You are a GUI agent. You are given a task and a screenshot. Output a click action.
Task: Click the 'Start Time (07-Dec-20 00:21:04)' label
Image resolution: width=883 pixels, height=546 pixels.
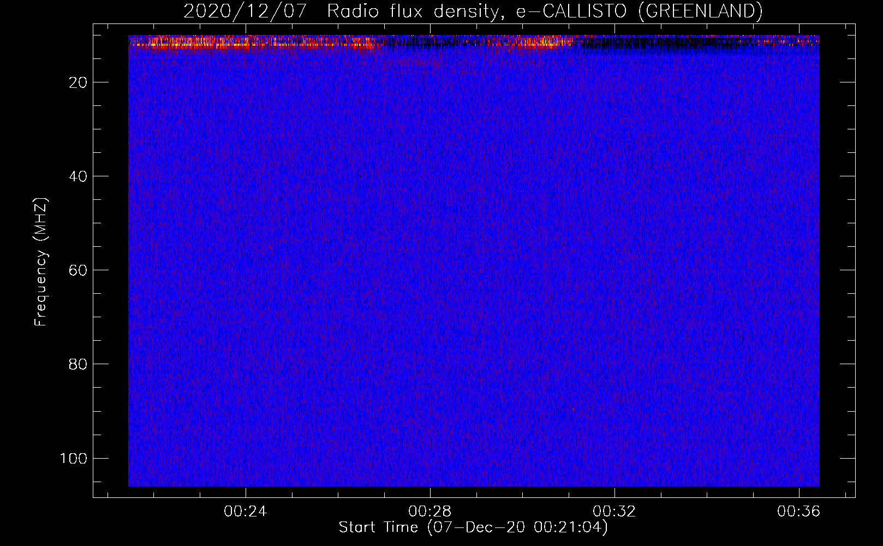(x=473, y=527)
